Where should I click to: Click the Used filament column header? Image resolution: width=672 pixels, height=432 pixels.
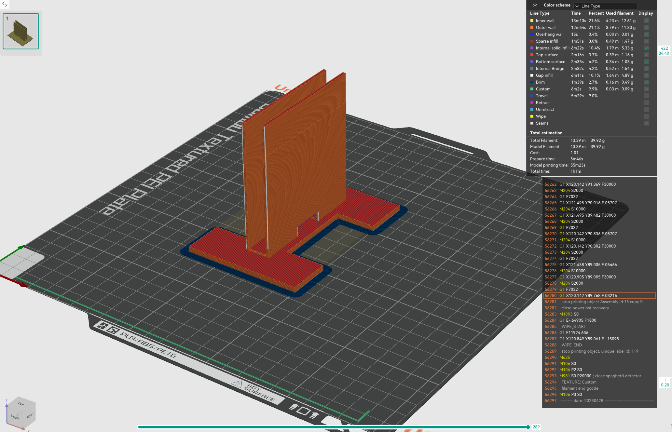620,13
